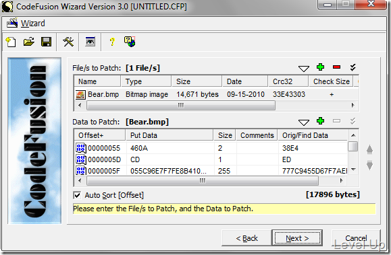The width and height of the screenshot is (391, 255).
Task: Click the 14,671 bytes size cell
Action: [197, 94]
